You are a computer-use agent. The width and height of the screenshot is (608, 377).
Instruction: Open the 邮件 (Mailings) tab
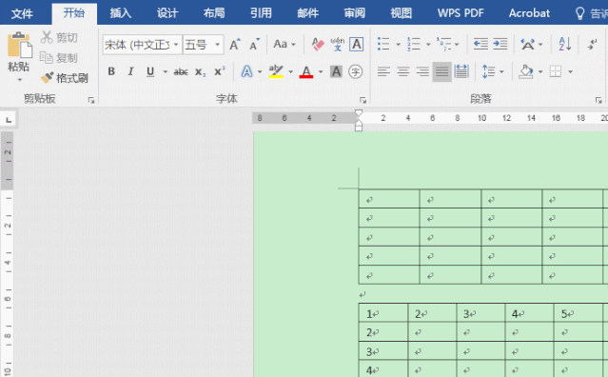308,13
